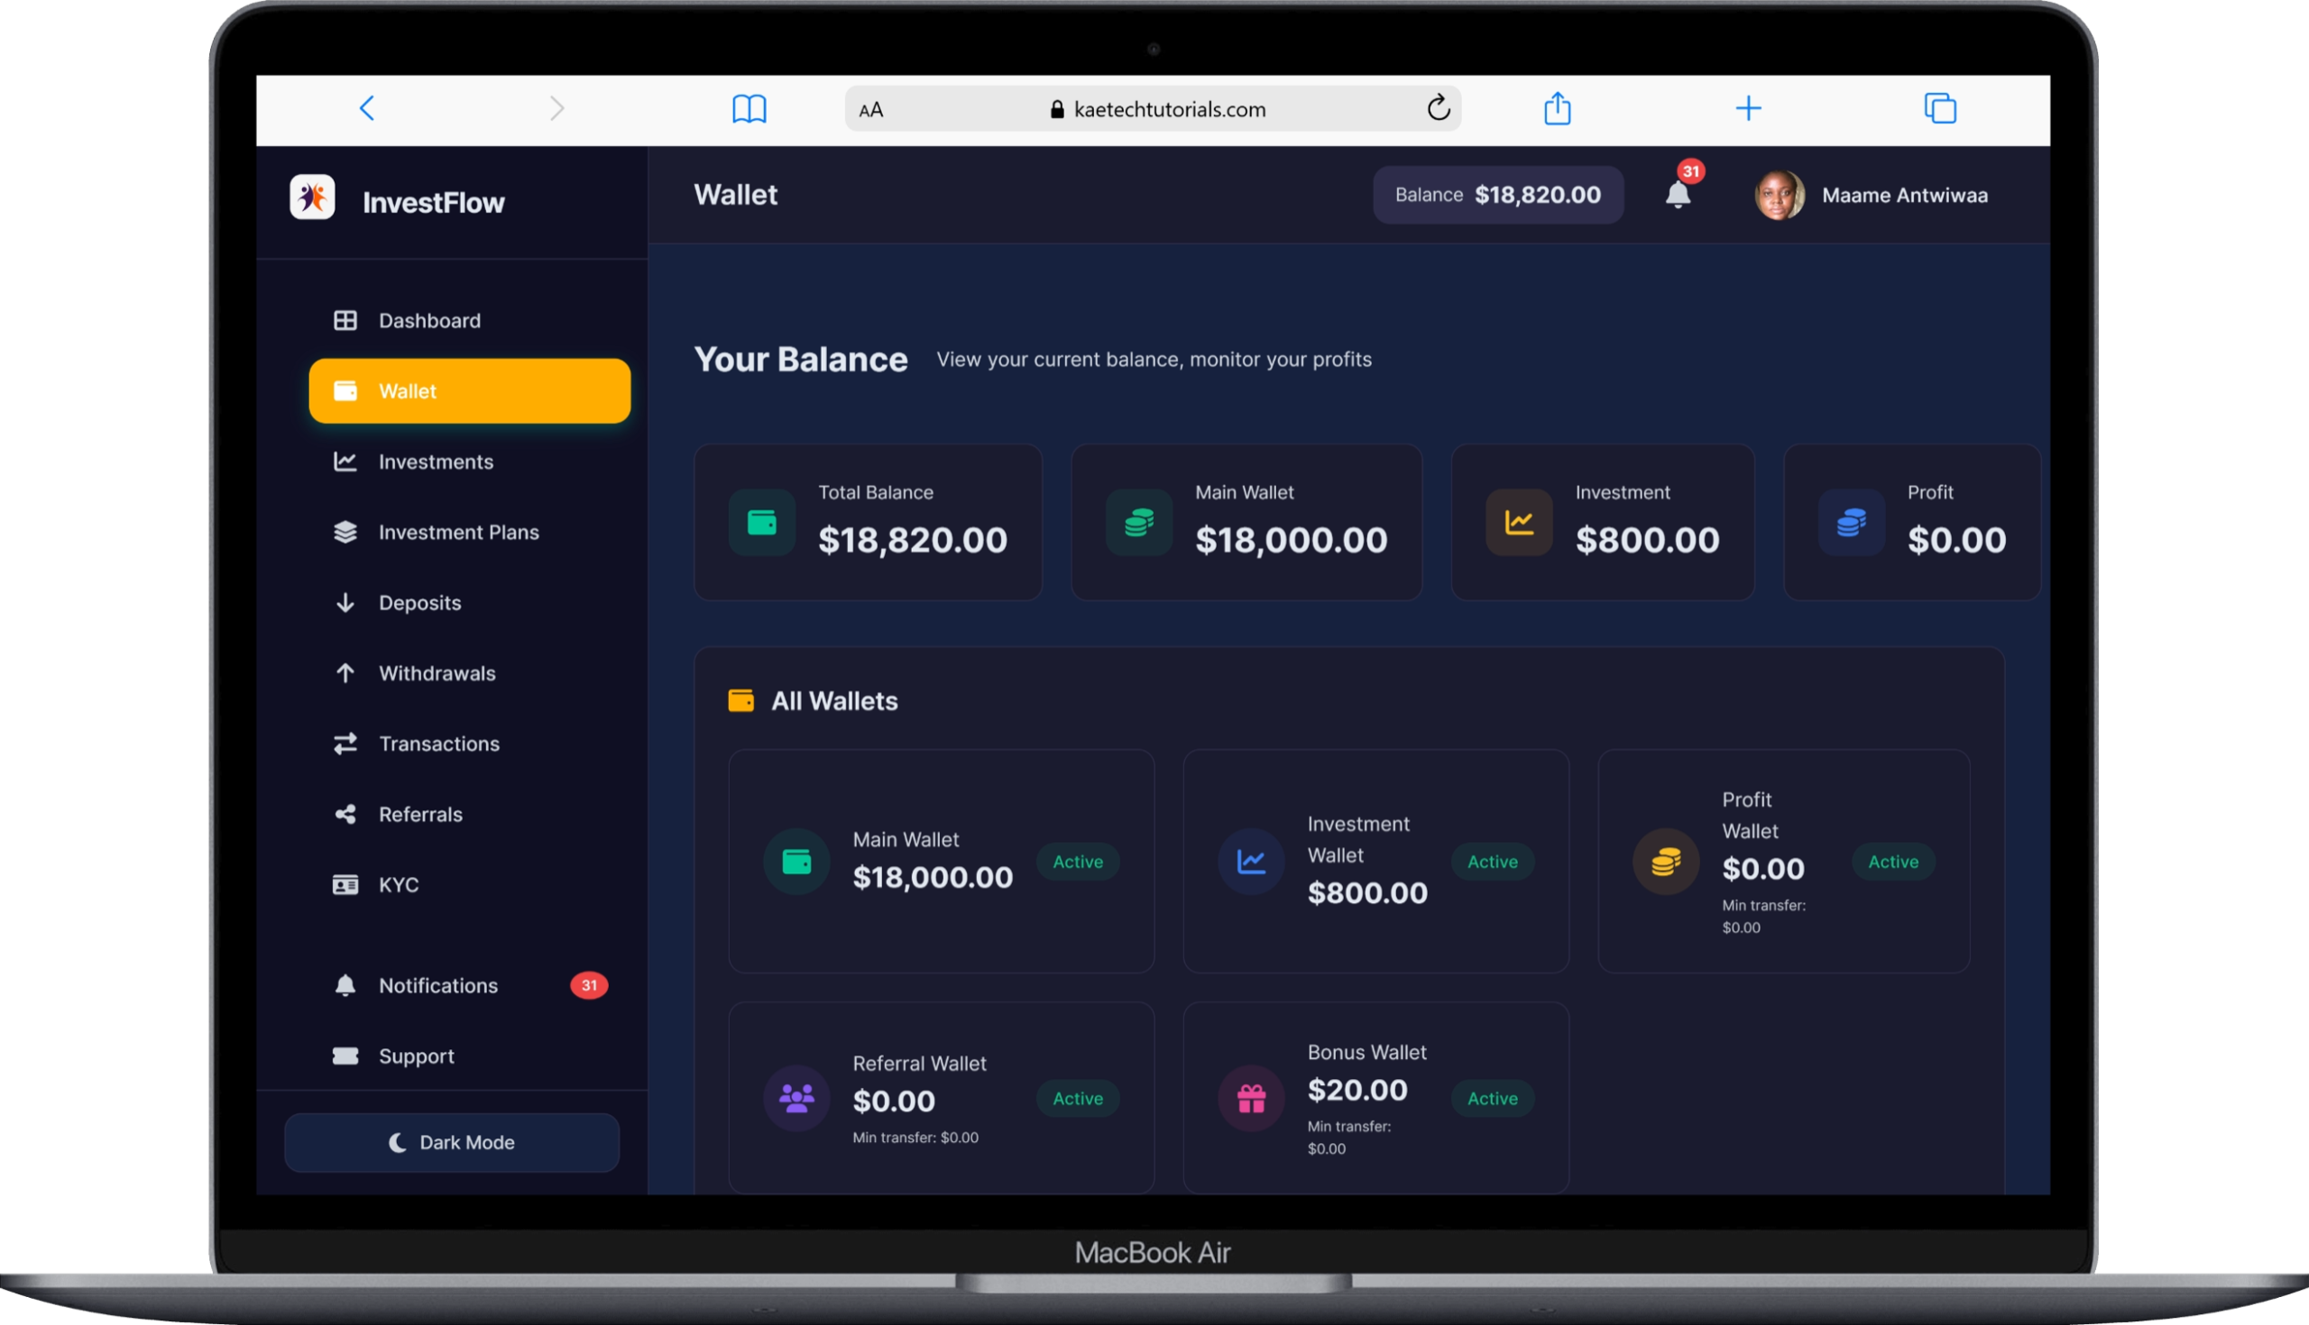Screen dimensions: 2309x1325
Task: Click the Safari back arrow
Action: pyautogui.click(x=367, y=108)
